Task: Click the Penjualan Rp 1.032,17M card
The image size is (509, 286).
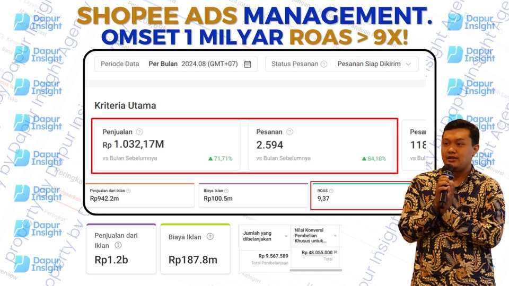Action: tap(167, 145)
